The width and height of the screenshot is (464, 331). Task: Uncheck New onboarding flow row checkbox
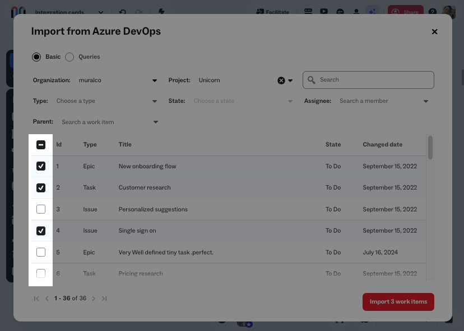pos(41,166)
